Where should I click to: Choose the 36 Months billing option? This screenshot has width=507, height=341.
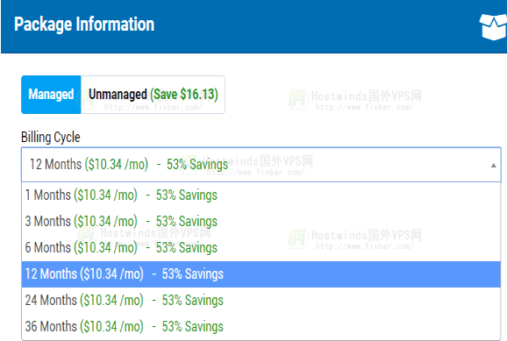click(x=261, y=326)
